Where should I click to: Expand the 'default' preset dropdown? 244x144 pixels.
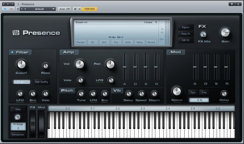53,9
